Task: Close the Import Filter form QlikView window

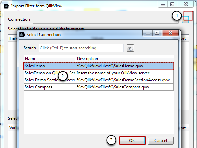Action: (x=185, y=5)
